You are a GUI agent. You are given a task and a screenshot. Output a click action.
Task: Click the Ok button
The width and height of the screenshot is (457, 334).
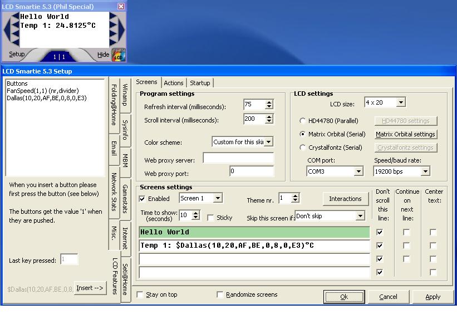point(344,297)
